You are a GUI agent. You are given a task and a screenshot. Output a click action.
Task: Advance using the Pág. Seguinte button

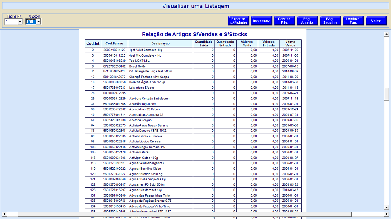(x=330, y=21)
